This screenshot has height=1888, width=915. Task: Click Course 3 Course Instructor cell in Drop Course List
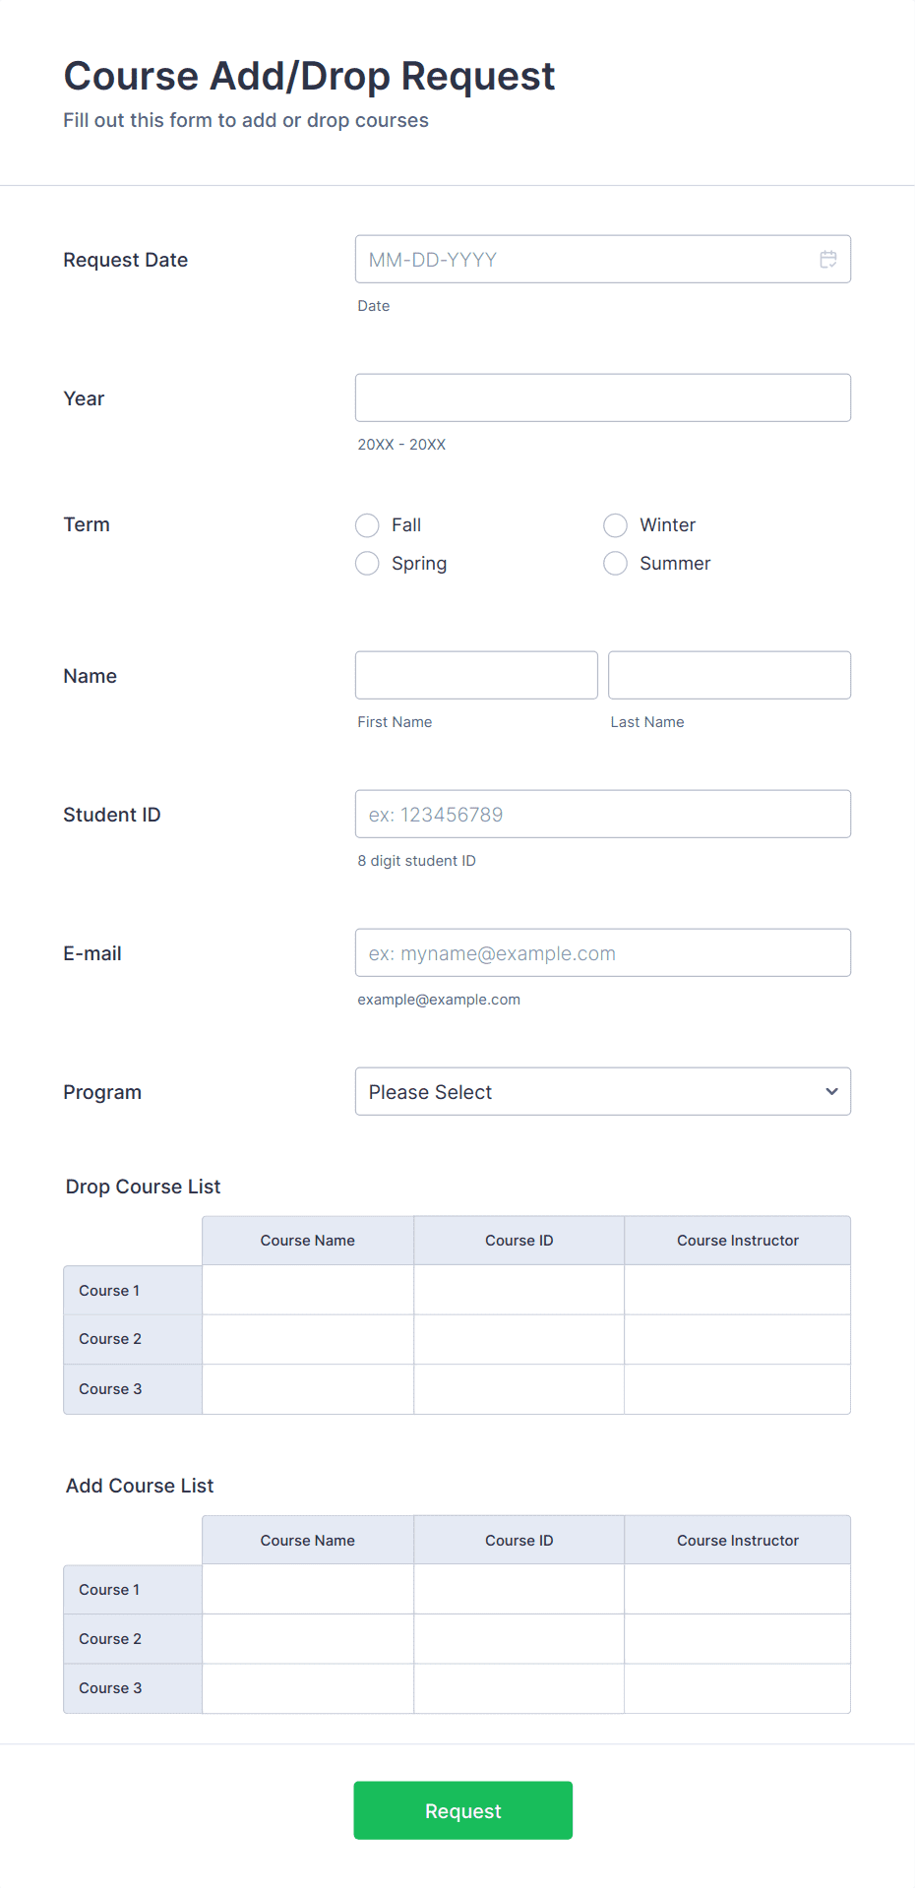tap(737, 1389)
